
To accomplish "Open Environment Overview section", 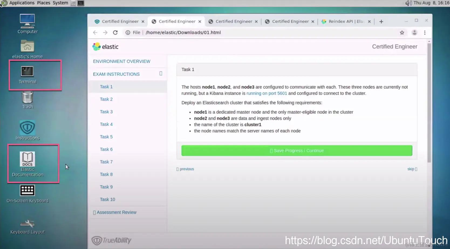I will [122, 61].
